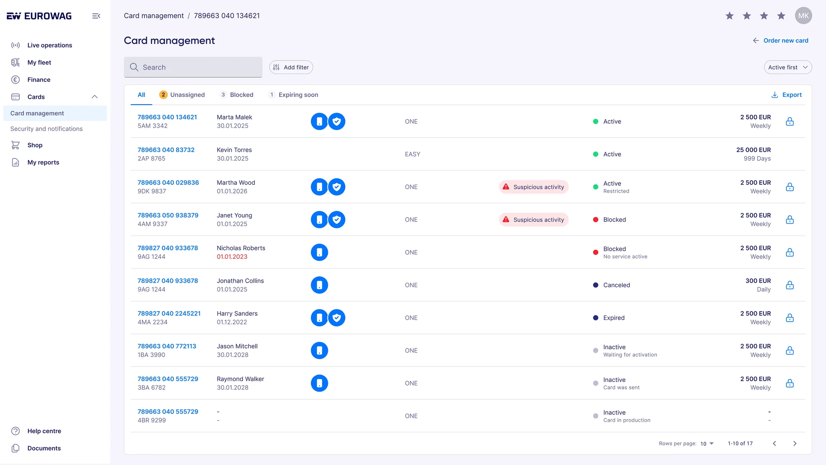Click the lock icon for Marta Malek's card
The image size is (826, 465).
tap(789, 122)
